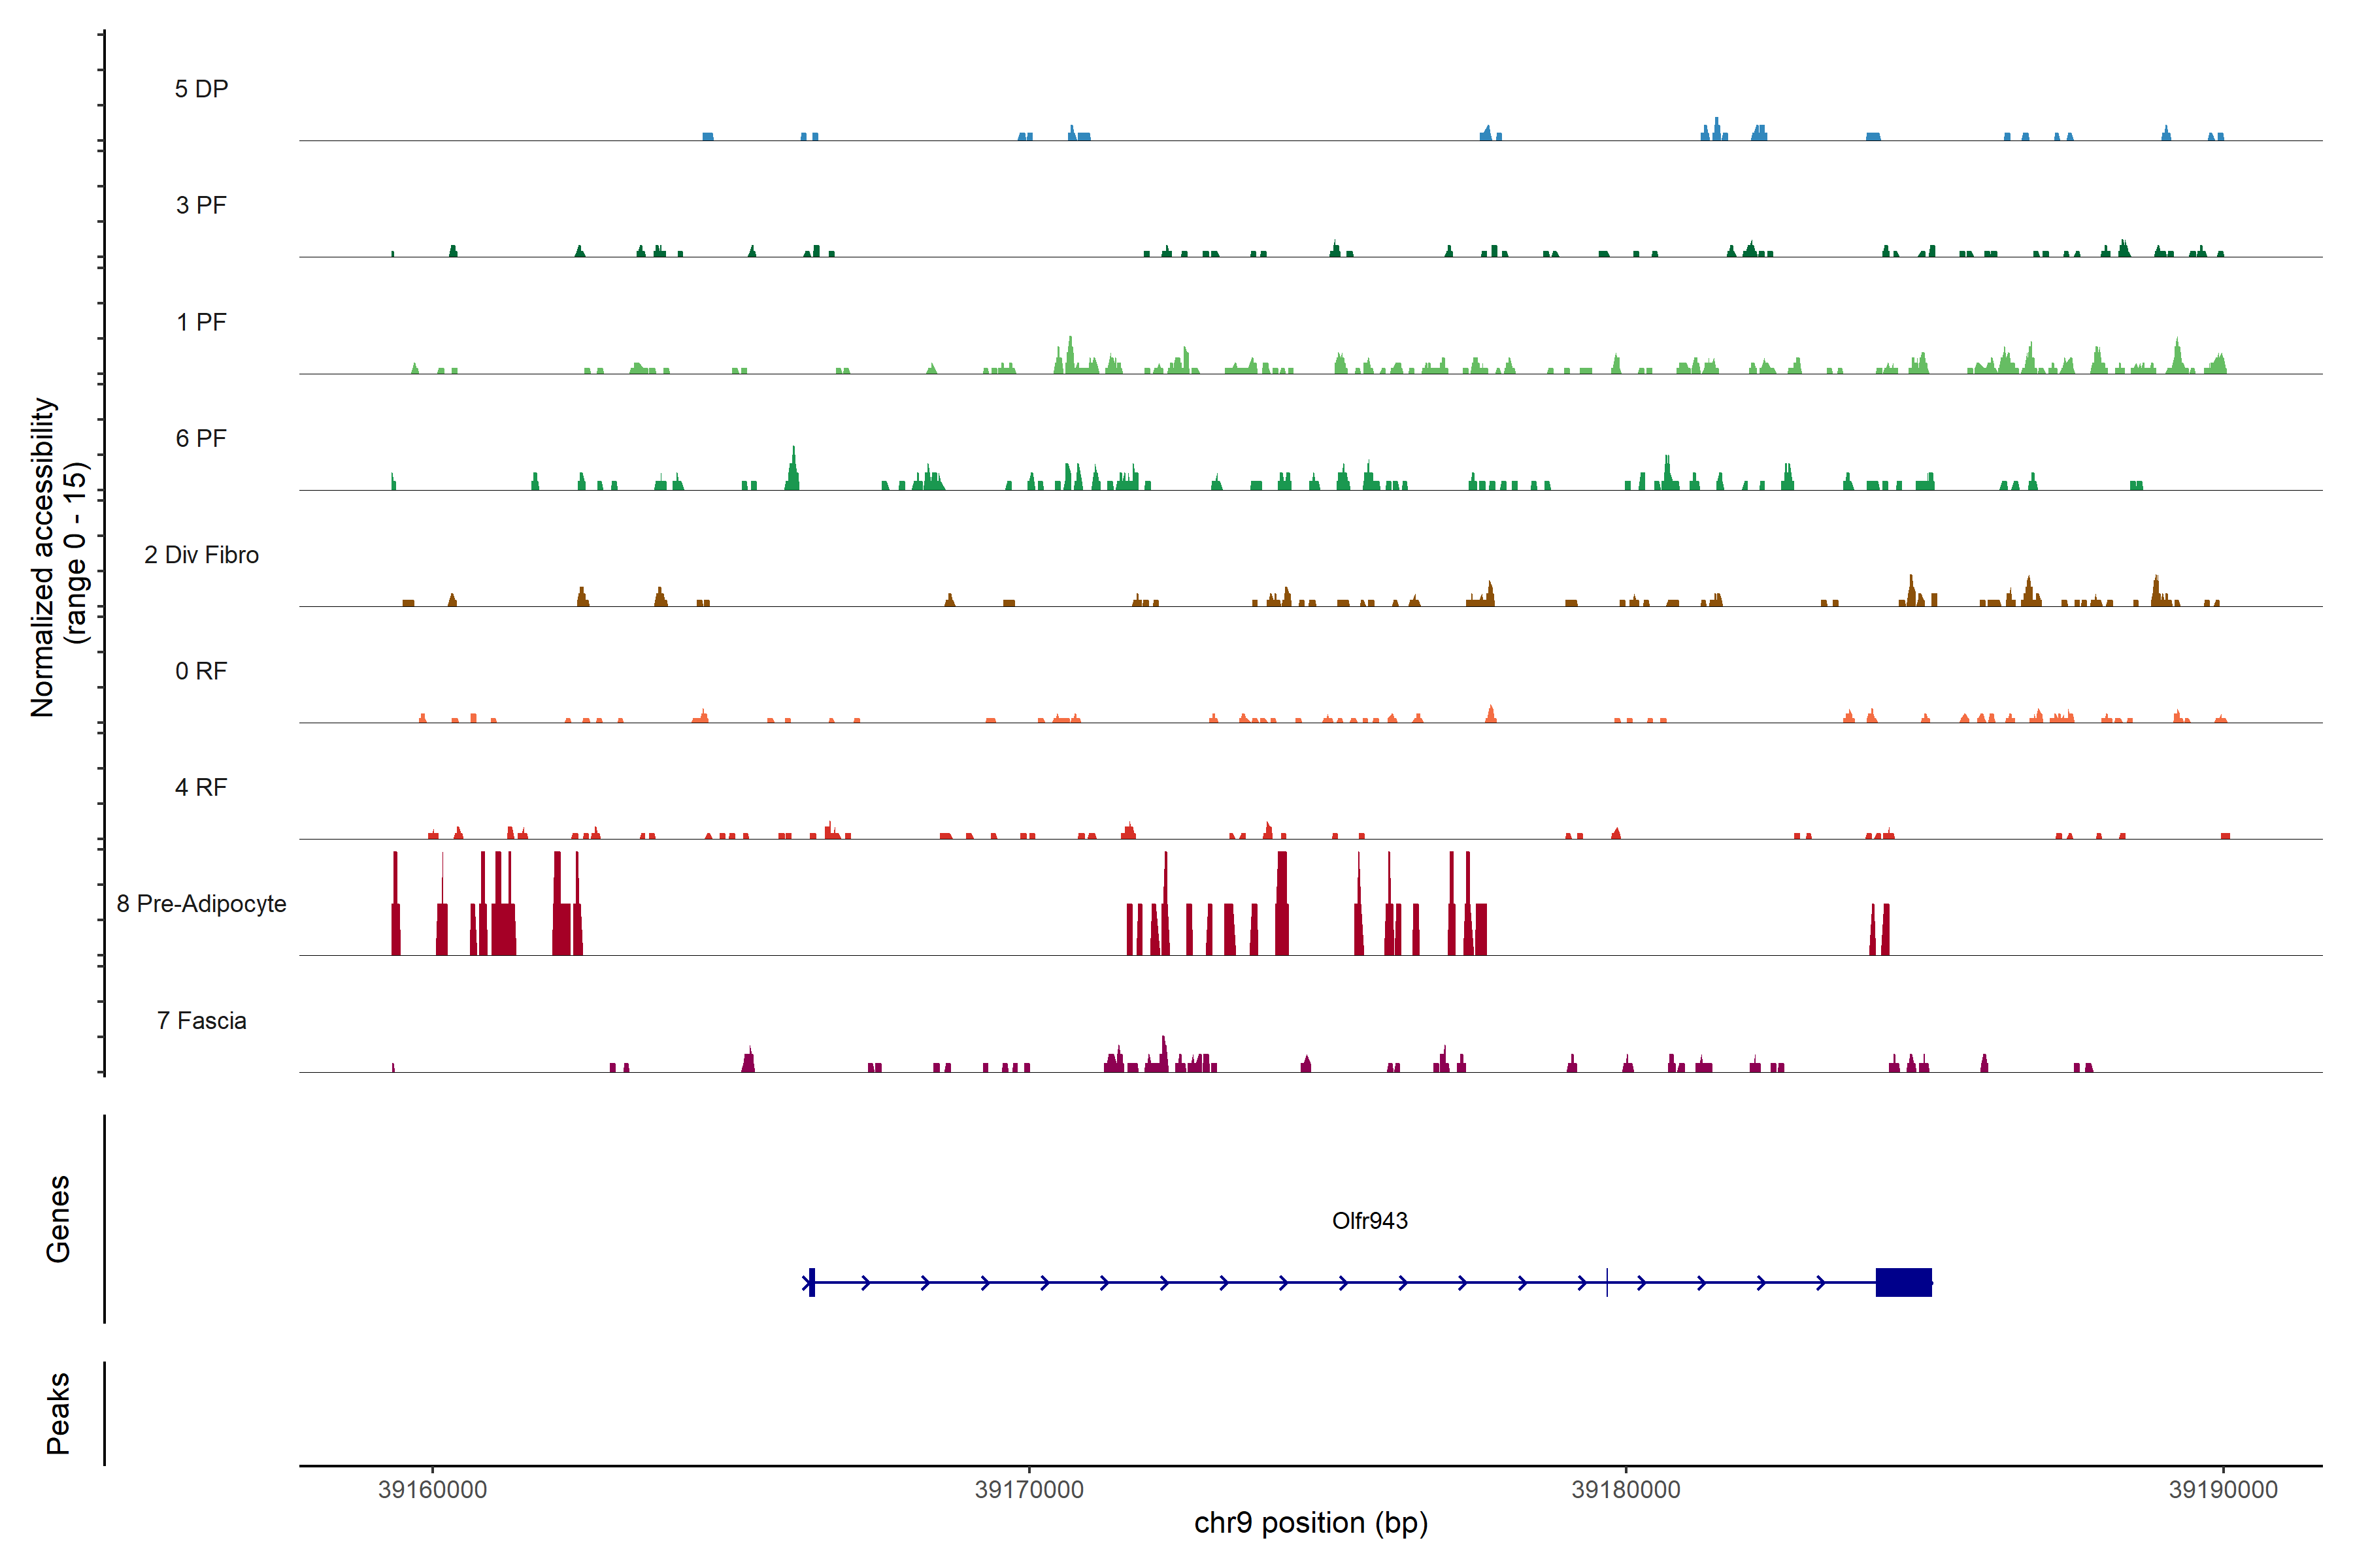This screenshot has width=2353, height=1568.
Task: Select the 4 RF track label
Action: pyautogui.click(x=201, y=787)
